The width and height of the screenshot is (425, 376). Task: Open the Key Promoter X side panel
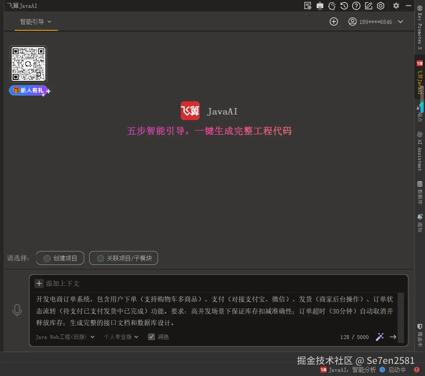420,28
